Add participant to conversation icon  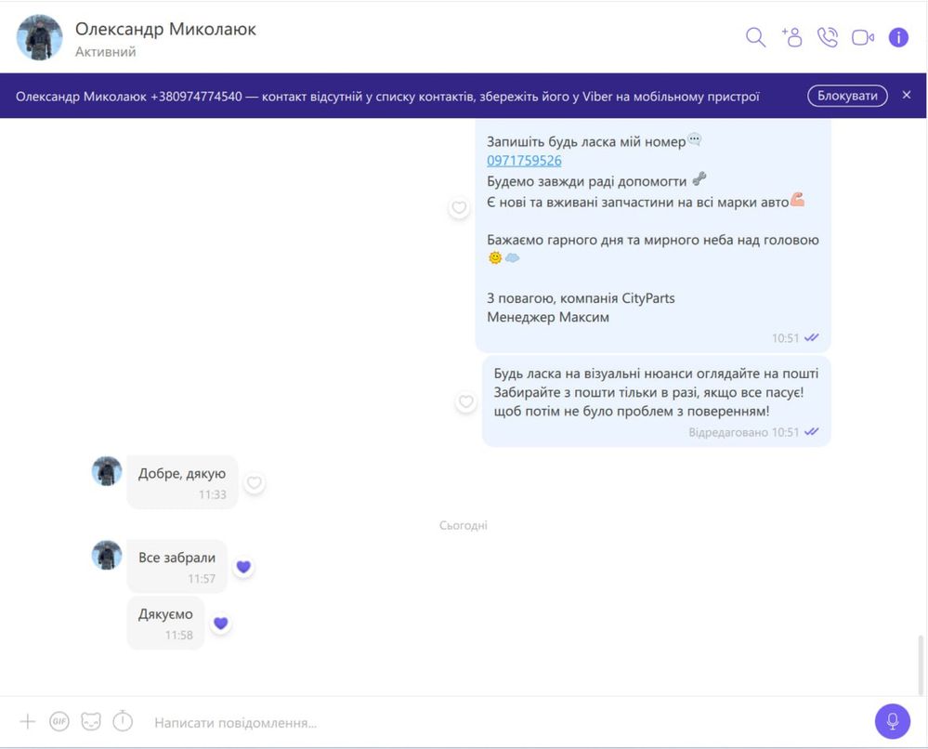[x=791, y=37]
